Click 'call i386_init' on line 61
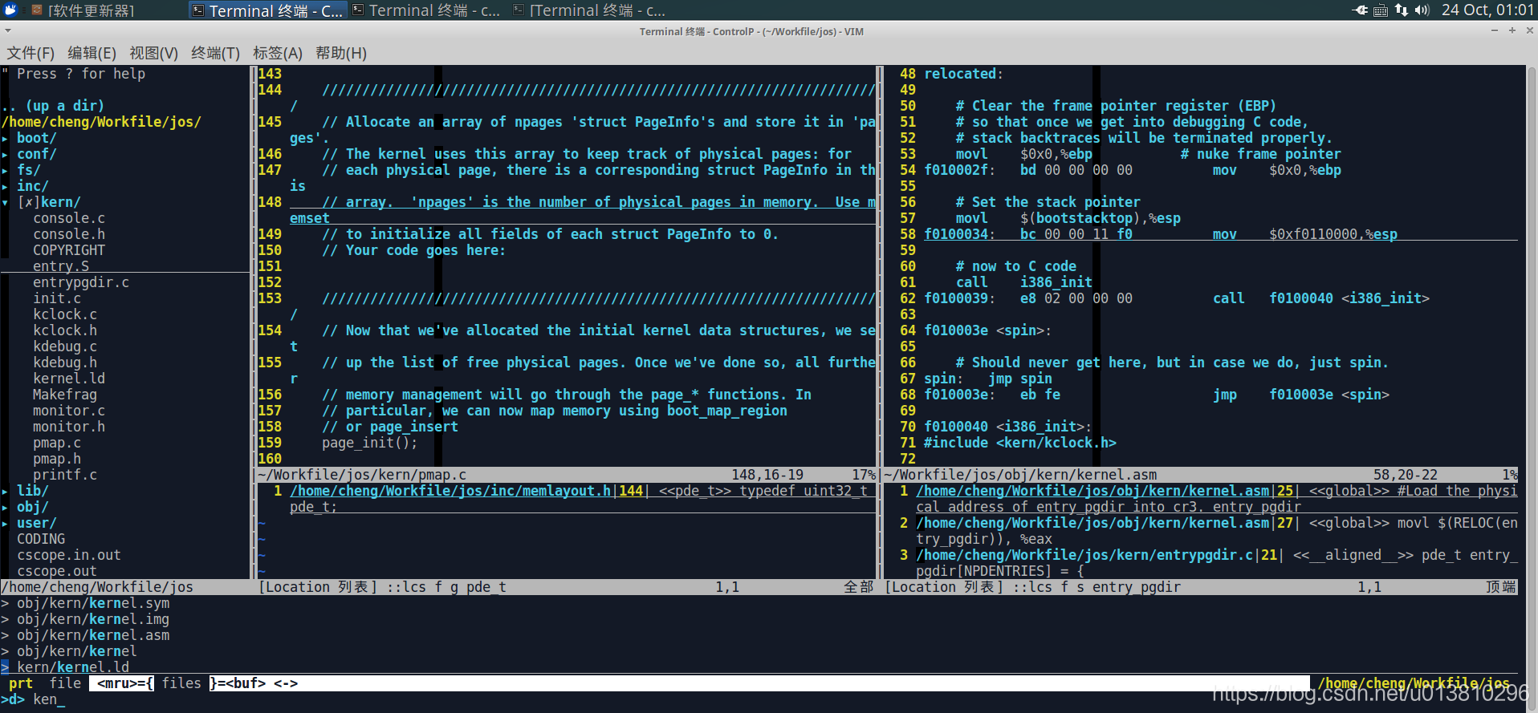 click(x=1024, y=282)
